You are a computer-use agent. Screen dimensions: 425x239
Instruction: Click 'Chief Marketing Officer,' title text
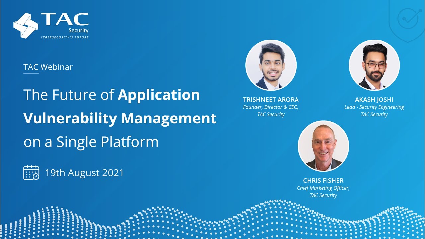(323, 188)
